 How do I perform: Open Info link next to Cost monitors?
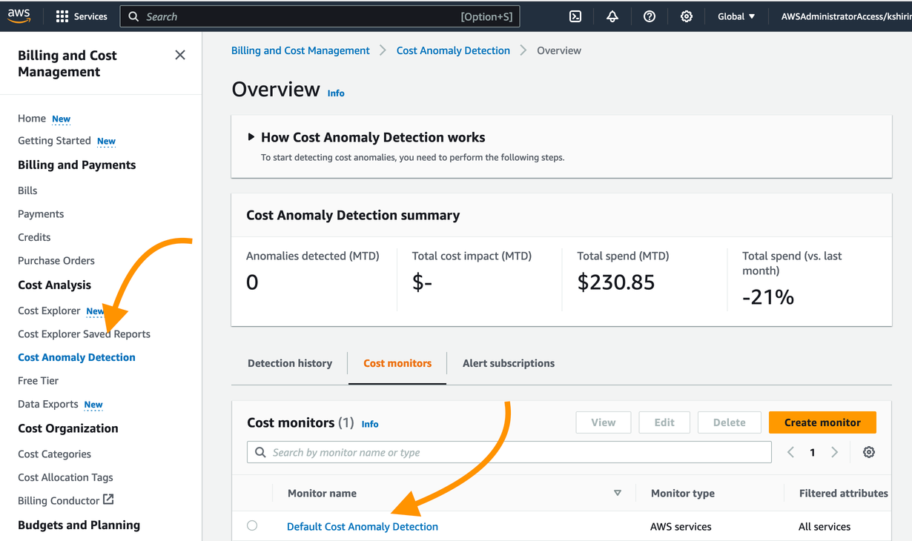click(370, 424)
